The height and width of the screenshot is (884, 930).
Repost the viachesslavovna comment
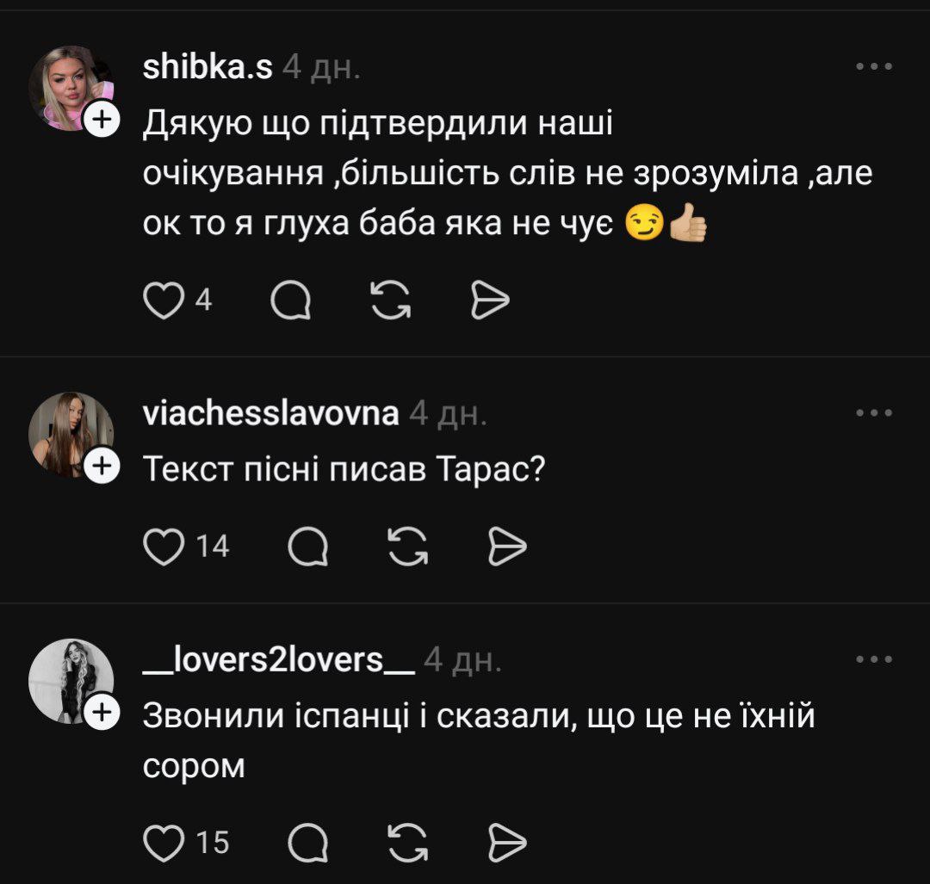tap(408, 546)
